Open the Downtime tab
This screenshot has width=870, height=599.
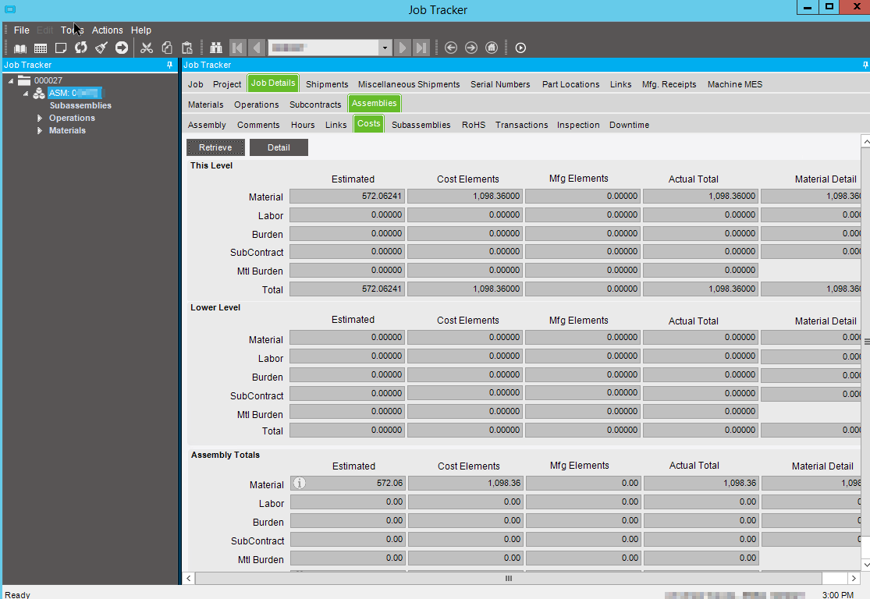tap(629, 125)
